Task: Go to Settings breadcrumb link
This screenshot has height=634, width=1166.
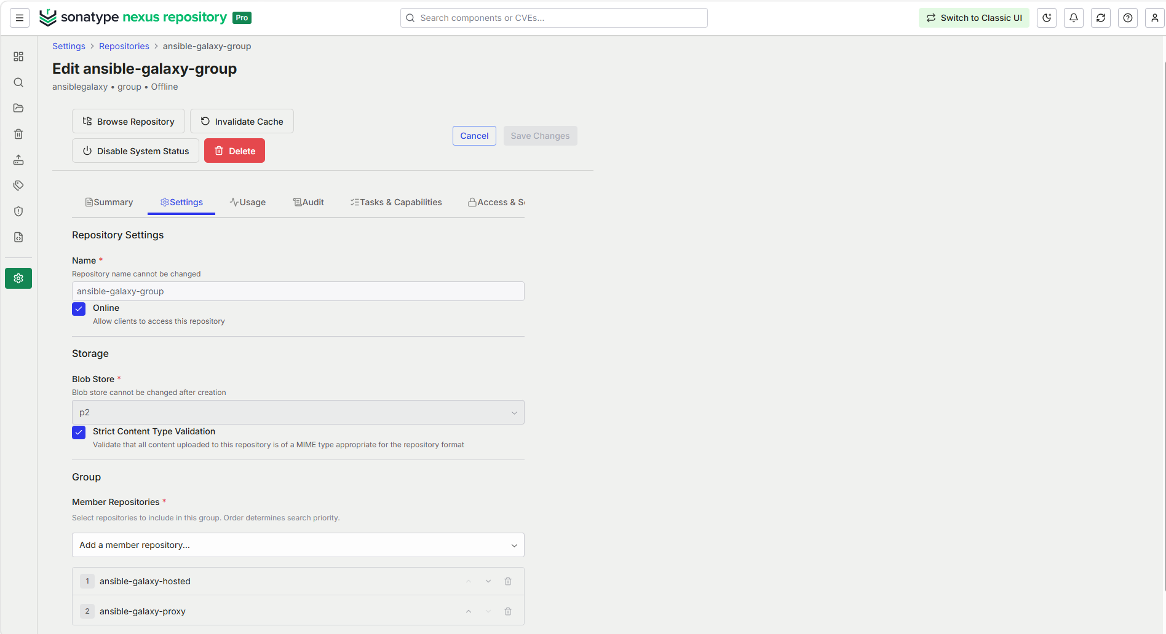Action: pos(69,46)
